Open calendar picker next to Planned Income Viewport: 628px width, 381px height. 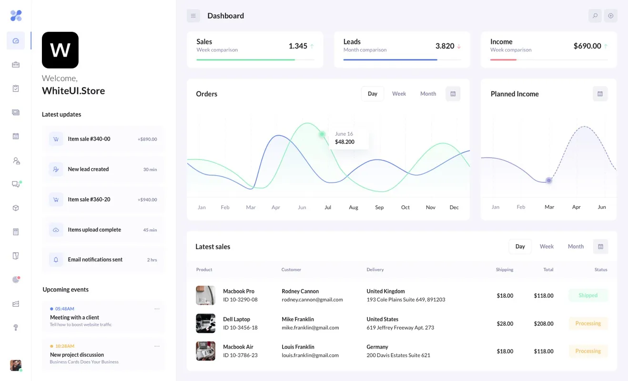pos(600,94)
